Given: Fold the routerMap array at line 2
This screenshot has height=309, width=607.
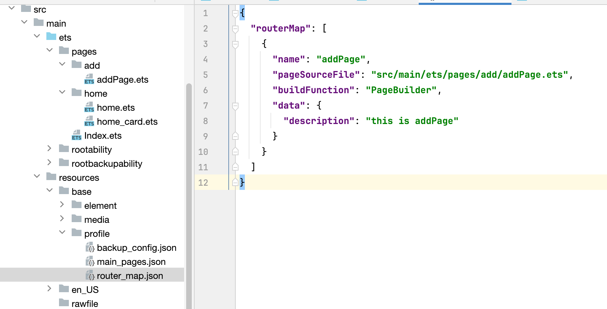Looking at the screenshot, I should pos(235,29).
